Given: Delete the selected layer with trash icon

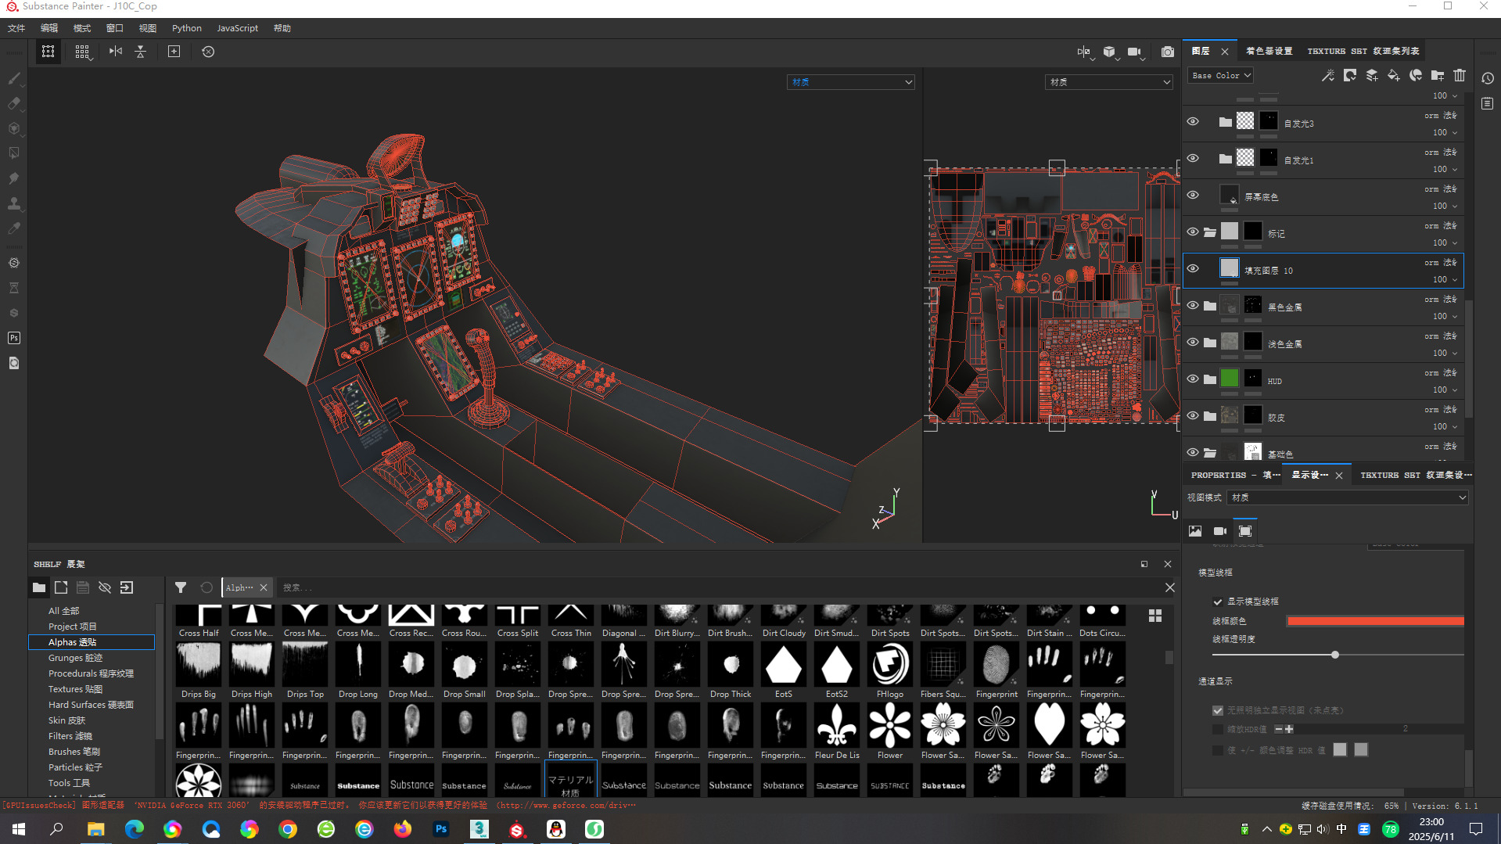Looking at the screenshot, I should pyautogui.click(x=1460, y=75).
